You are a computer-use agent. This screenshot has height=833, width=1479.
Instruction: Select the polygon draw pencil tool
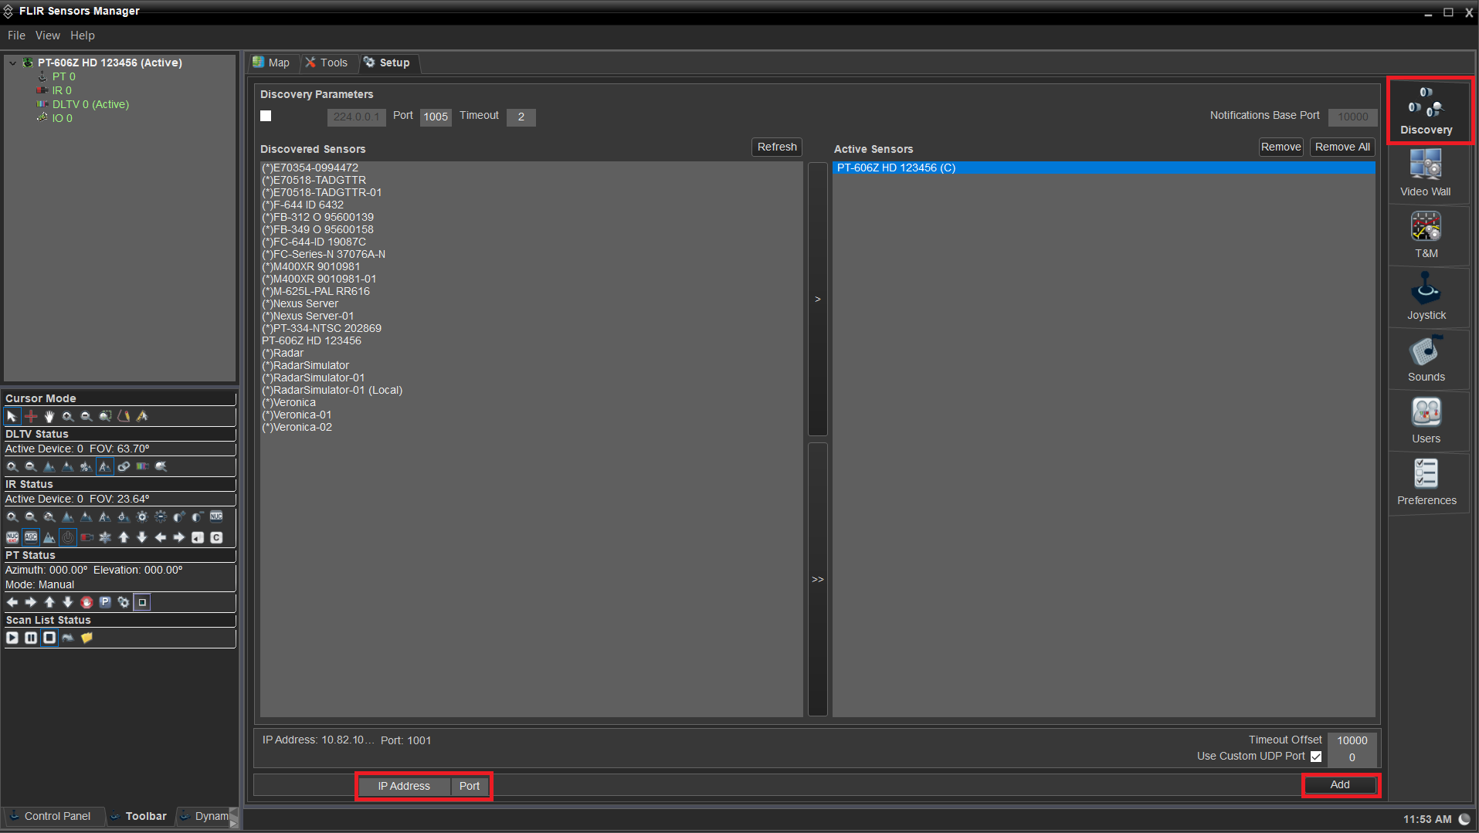[x=124, y=416]
